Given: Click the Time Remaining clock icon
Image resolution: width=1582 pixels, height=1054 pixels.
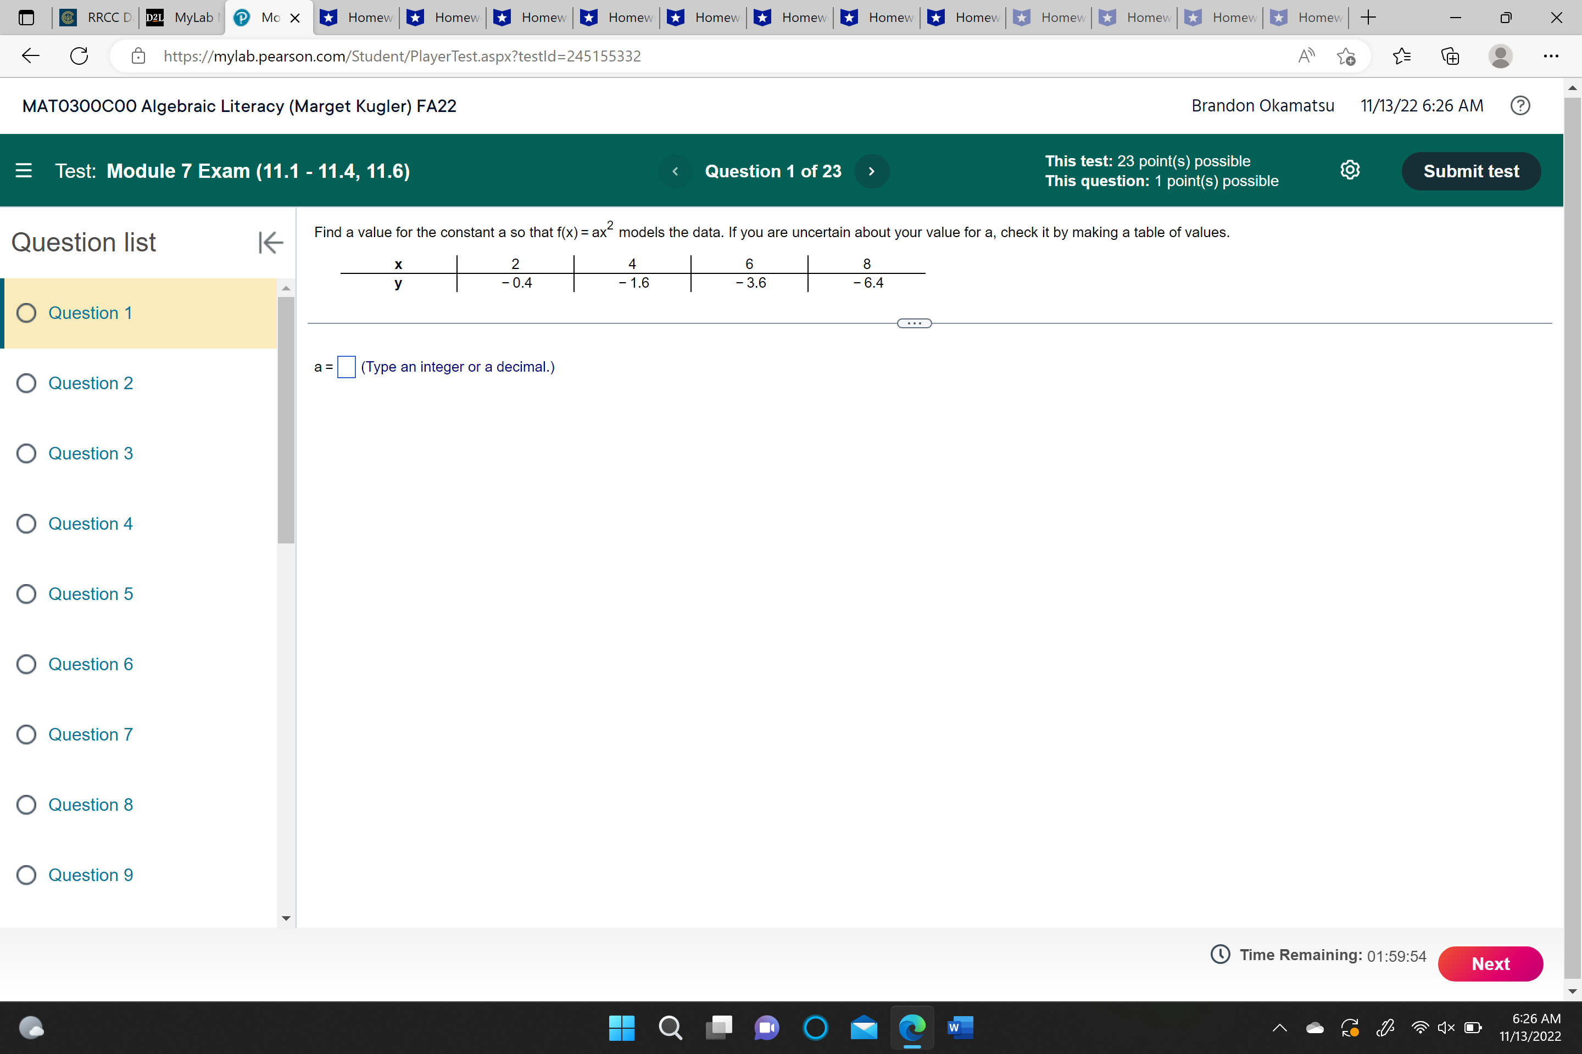Looking at the screenshot, I should (x=1220, y=955).
